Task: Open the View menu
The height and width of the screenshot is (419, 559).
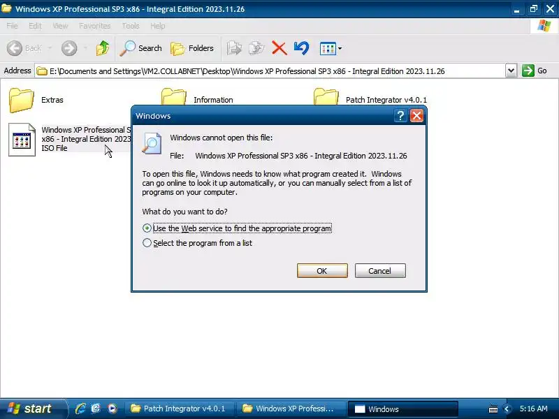Action: point(60,26)
